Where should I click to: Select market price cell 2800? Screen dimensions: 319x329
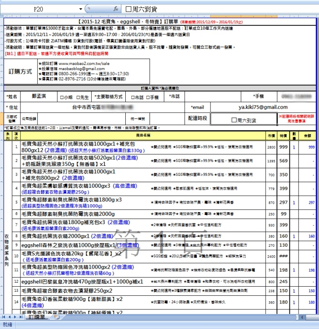(271, 147)
